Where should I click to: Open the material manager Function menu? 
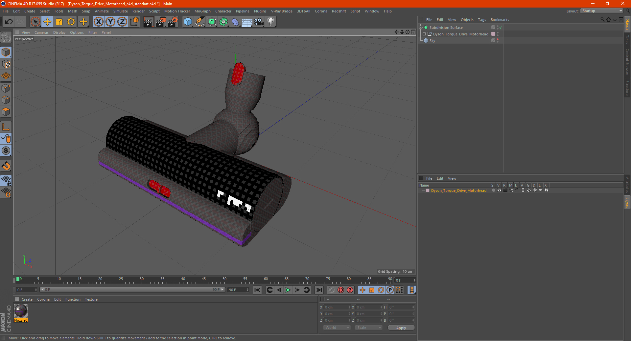[73, 299]
